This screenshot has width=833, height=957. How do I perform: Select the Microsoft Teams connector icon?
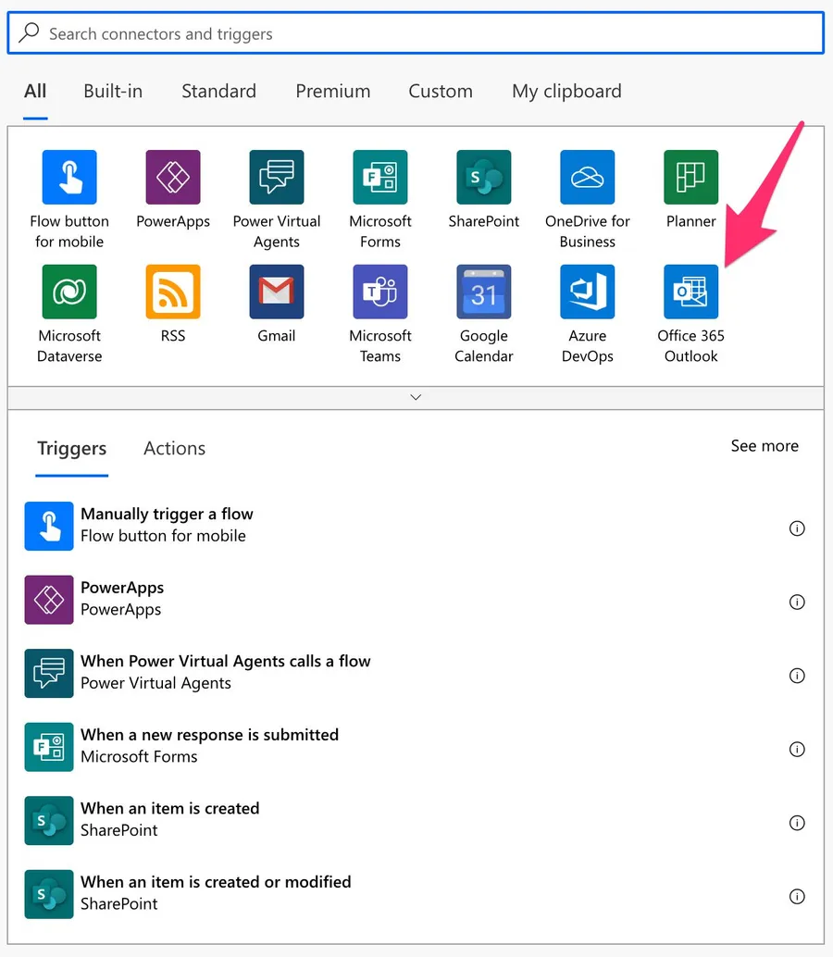[x=379, y=292]
